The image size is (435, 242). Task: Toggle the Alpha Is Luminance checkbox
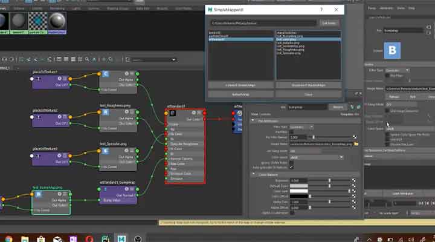293,213
